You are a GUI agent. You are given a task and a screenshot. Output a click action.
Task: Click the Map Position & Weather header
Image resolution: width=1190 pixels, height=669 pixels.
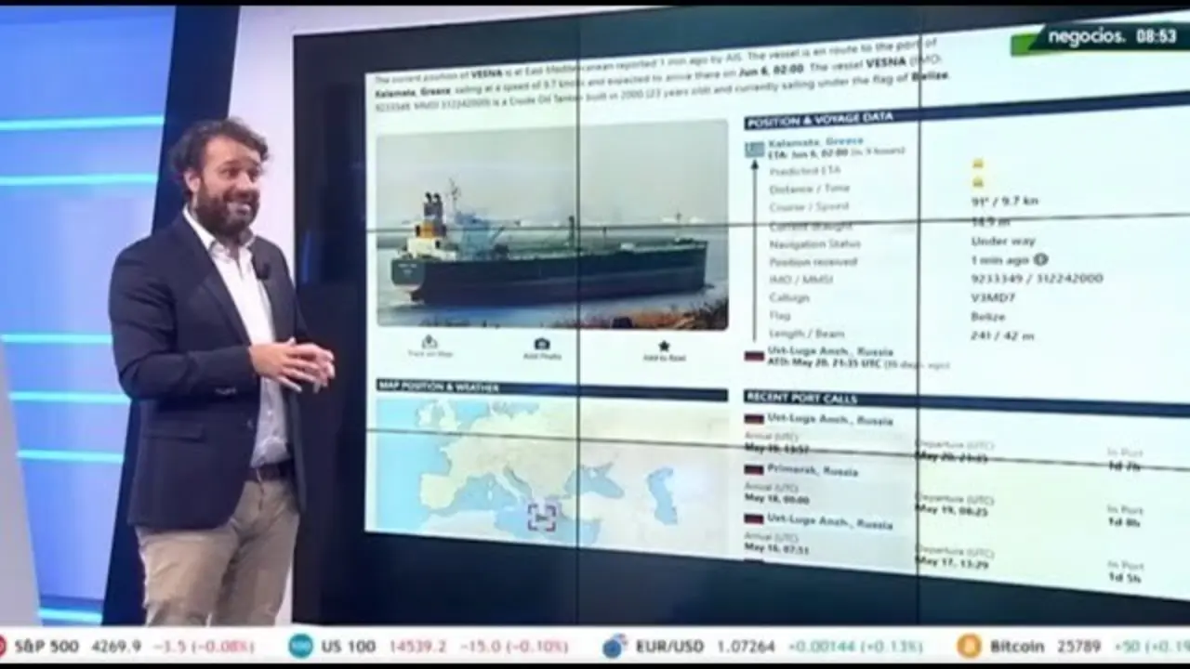(438, 387)
